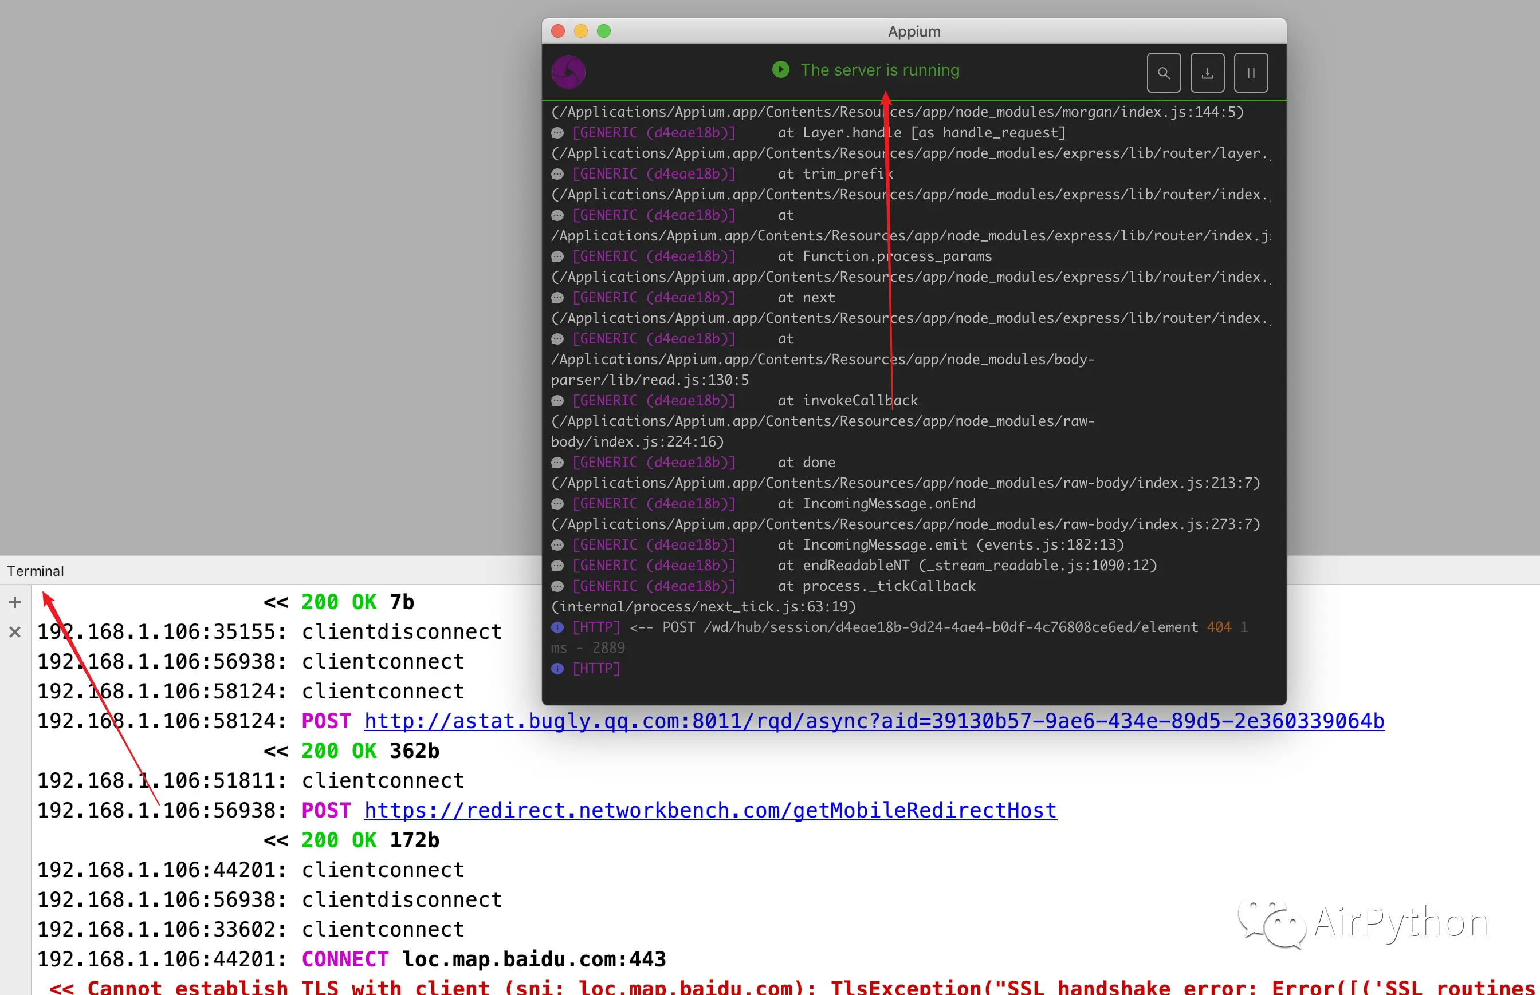Click yellow minimize button of Appium window
This screenshot has height=995, width=1540.
[x=580, y=31]
